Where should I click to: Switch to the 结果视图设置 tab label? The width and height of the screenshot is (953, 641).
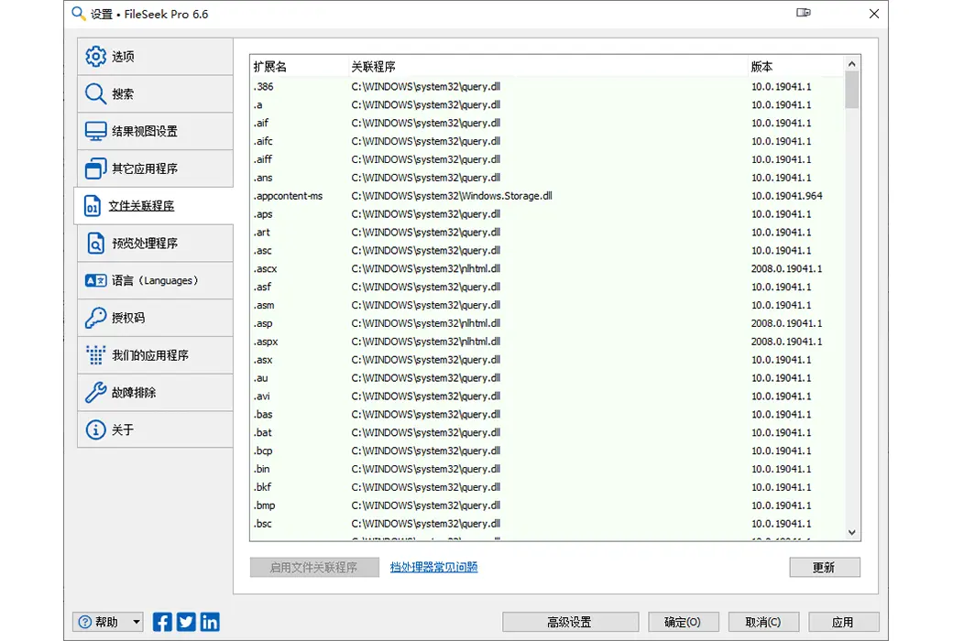[x=145, y=131]
